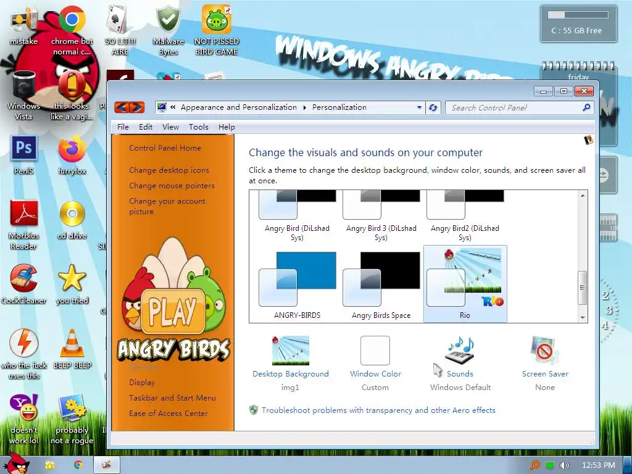
Task: Open the Desktop Background settings
Action: click(x=290, y=363)
